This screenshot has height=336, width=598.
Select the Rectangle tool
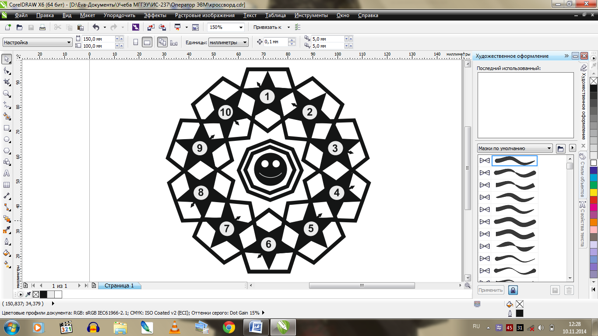click(7, 128)
